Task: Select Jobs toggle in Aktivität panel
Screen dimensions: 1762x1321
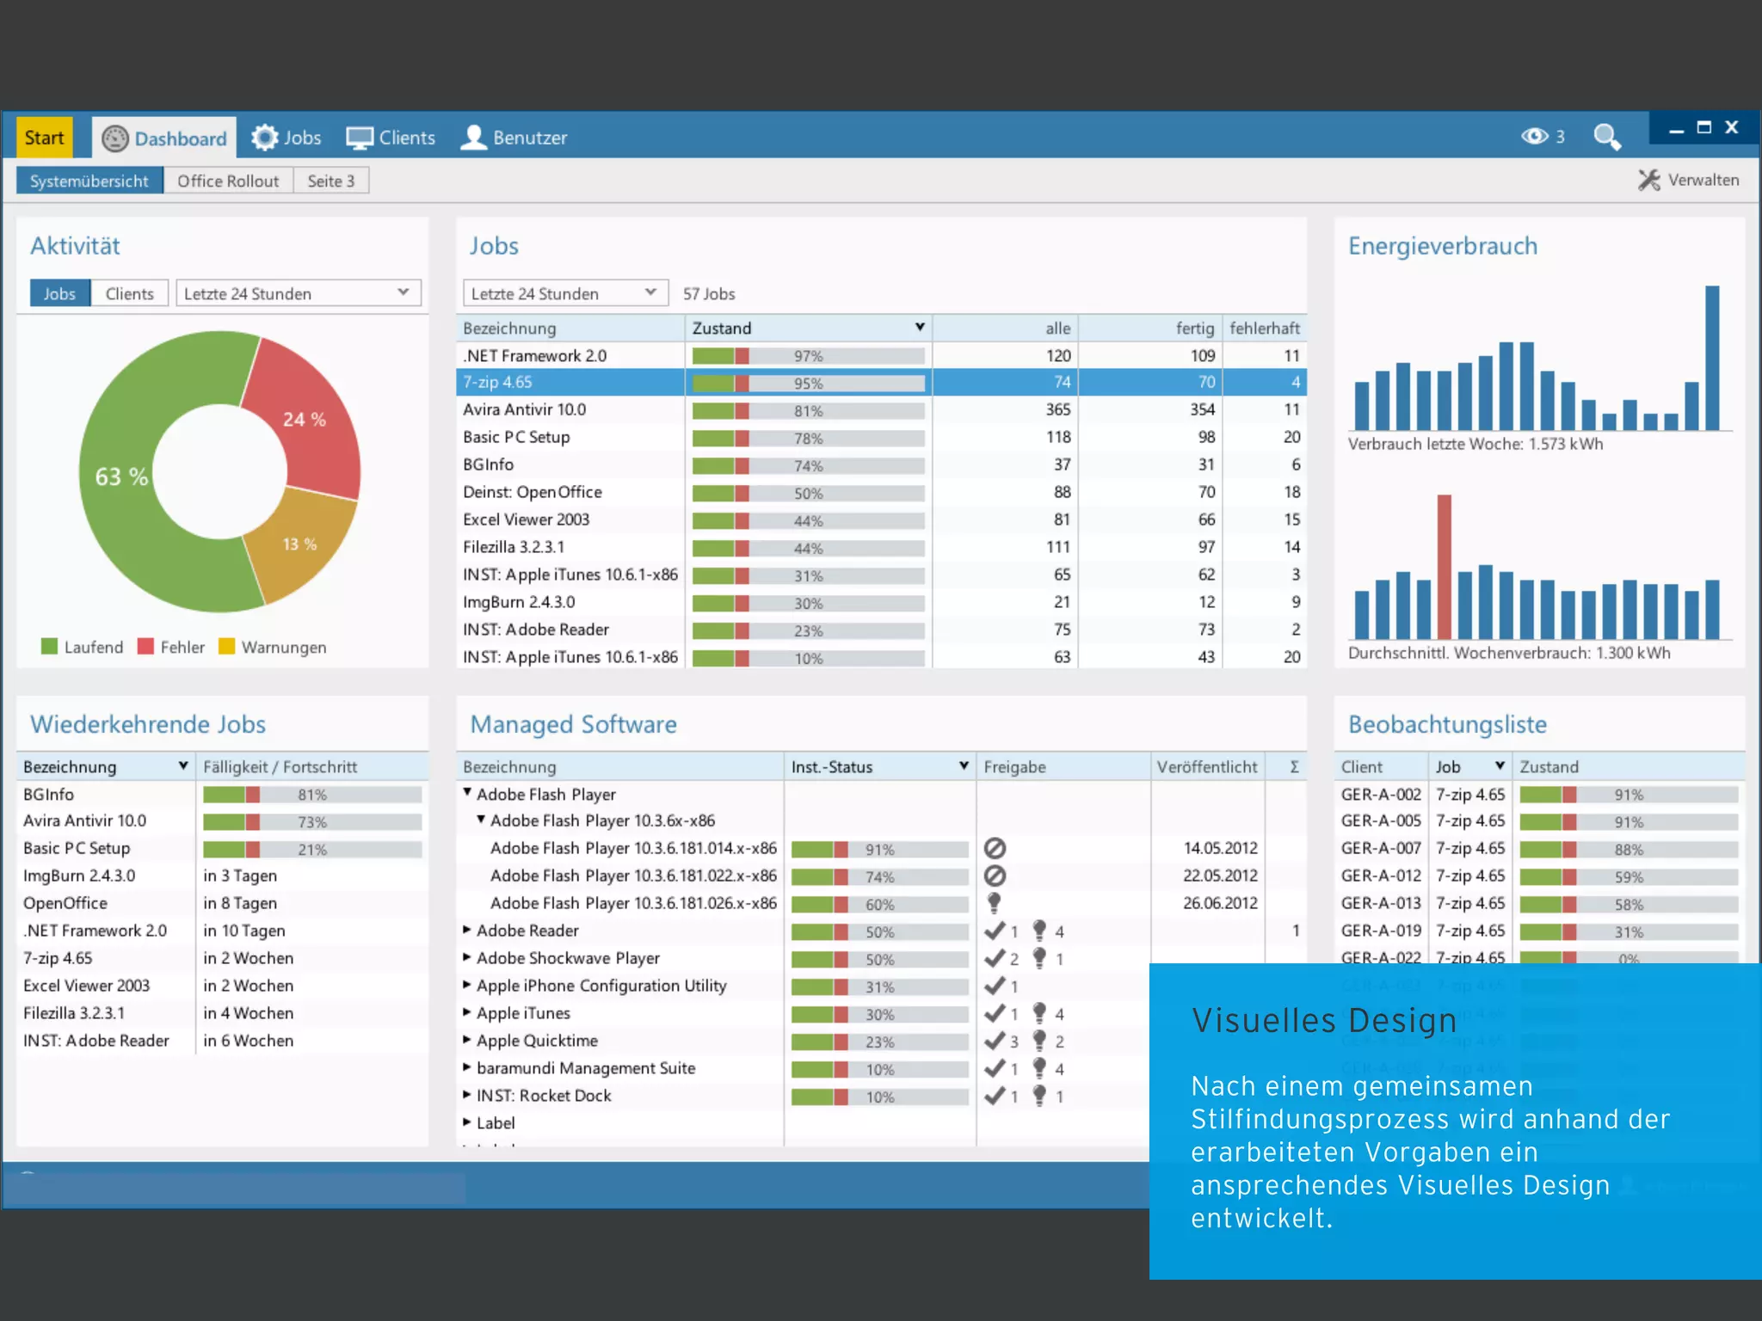Action: click(59, 294)
